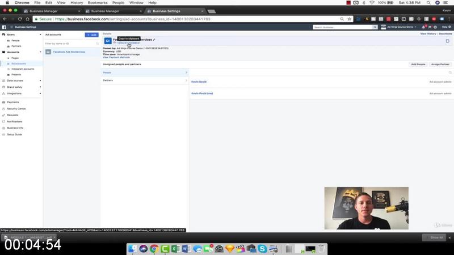Open the View History link
The image size is (454, 255).
pos(428,34)
